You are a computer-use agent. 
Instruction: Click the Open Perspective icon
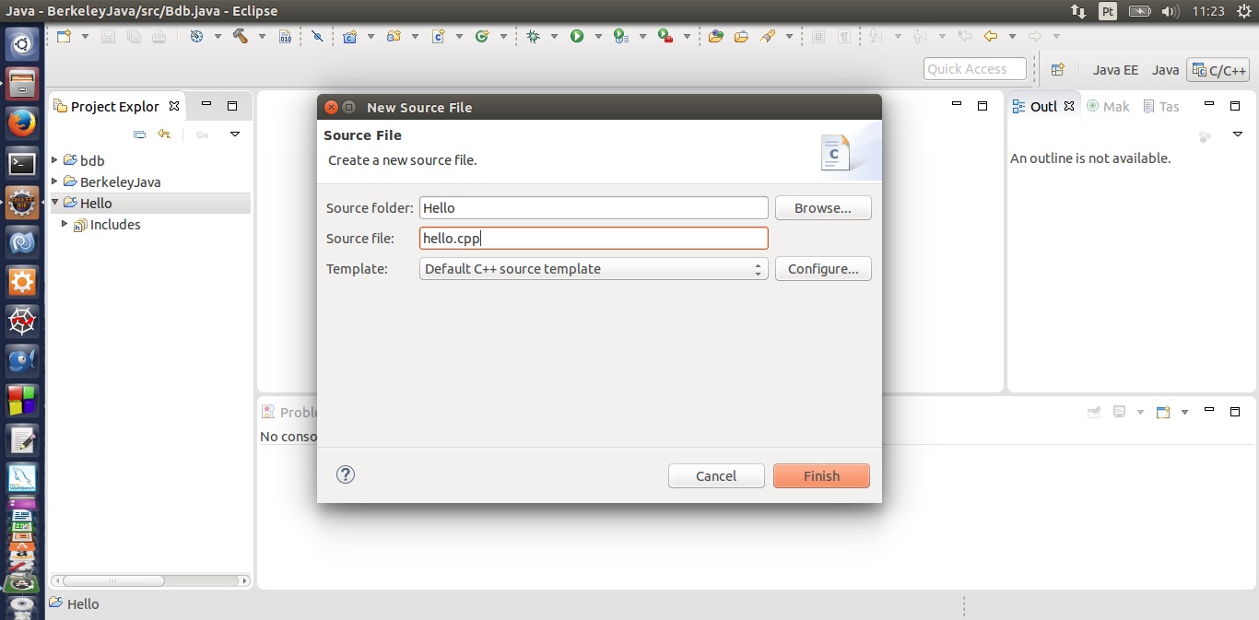coord(1057,70)
